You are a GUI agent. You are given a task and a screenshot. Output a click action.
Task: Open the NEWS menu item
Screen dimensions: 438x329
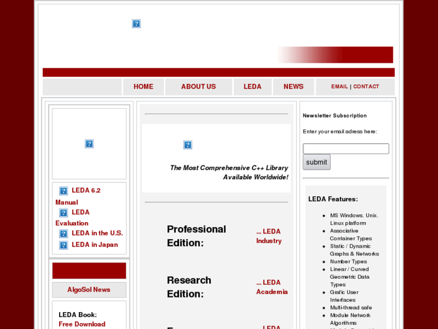(293, 86)
